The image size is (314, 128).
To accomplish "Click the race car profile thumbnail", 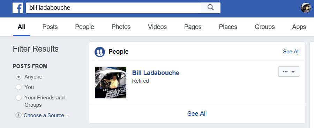I will pos(111,83).
